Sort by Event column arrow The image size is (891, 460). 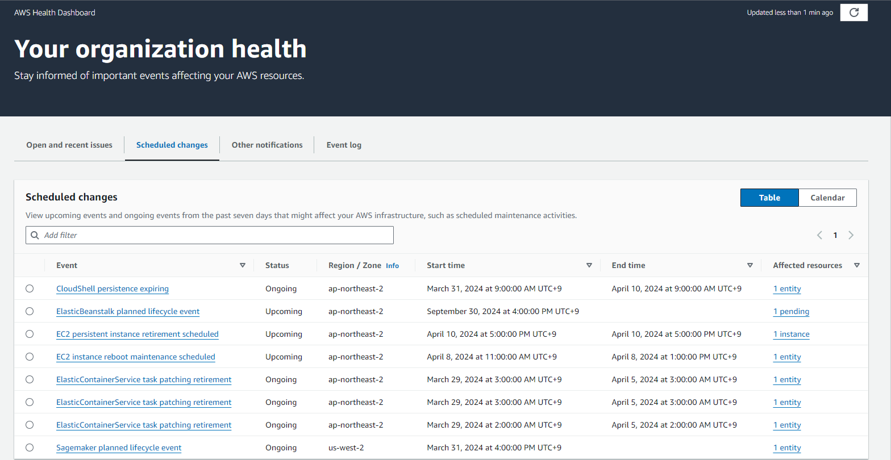(x=243, y=265)
